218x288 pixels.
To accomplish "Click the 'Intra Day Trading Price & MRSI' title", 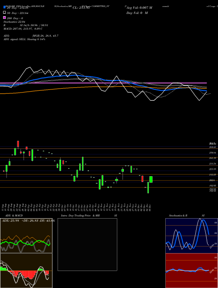I will [89, 216].
